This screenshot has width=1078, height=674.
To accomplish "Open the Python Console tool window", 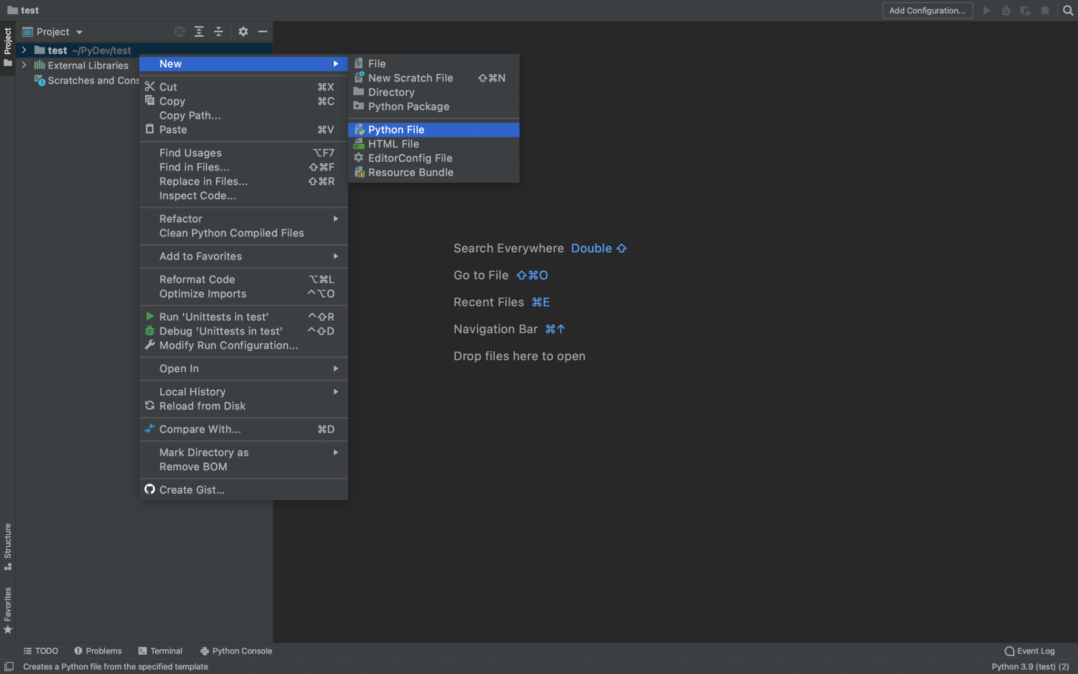I will pos(236,651).
